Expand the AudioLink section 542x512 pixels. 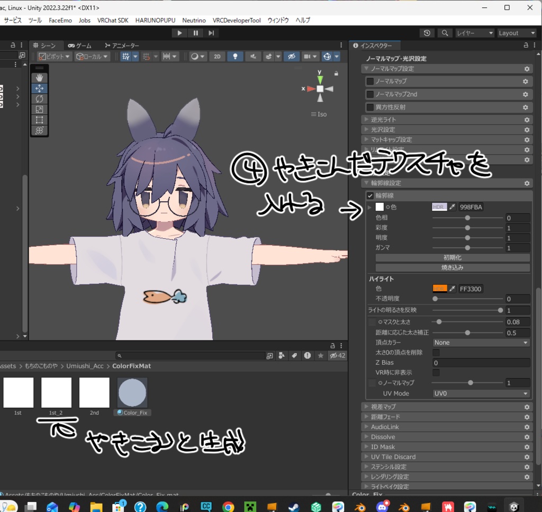(446, 427)
